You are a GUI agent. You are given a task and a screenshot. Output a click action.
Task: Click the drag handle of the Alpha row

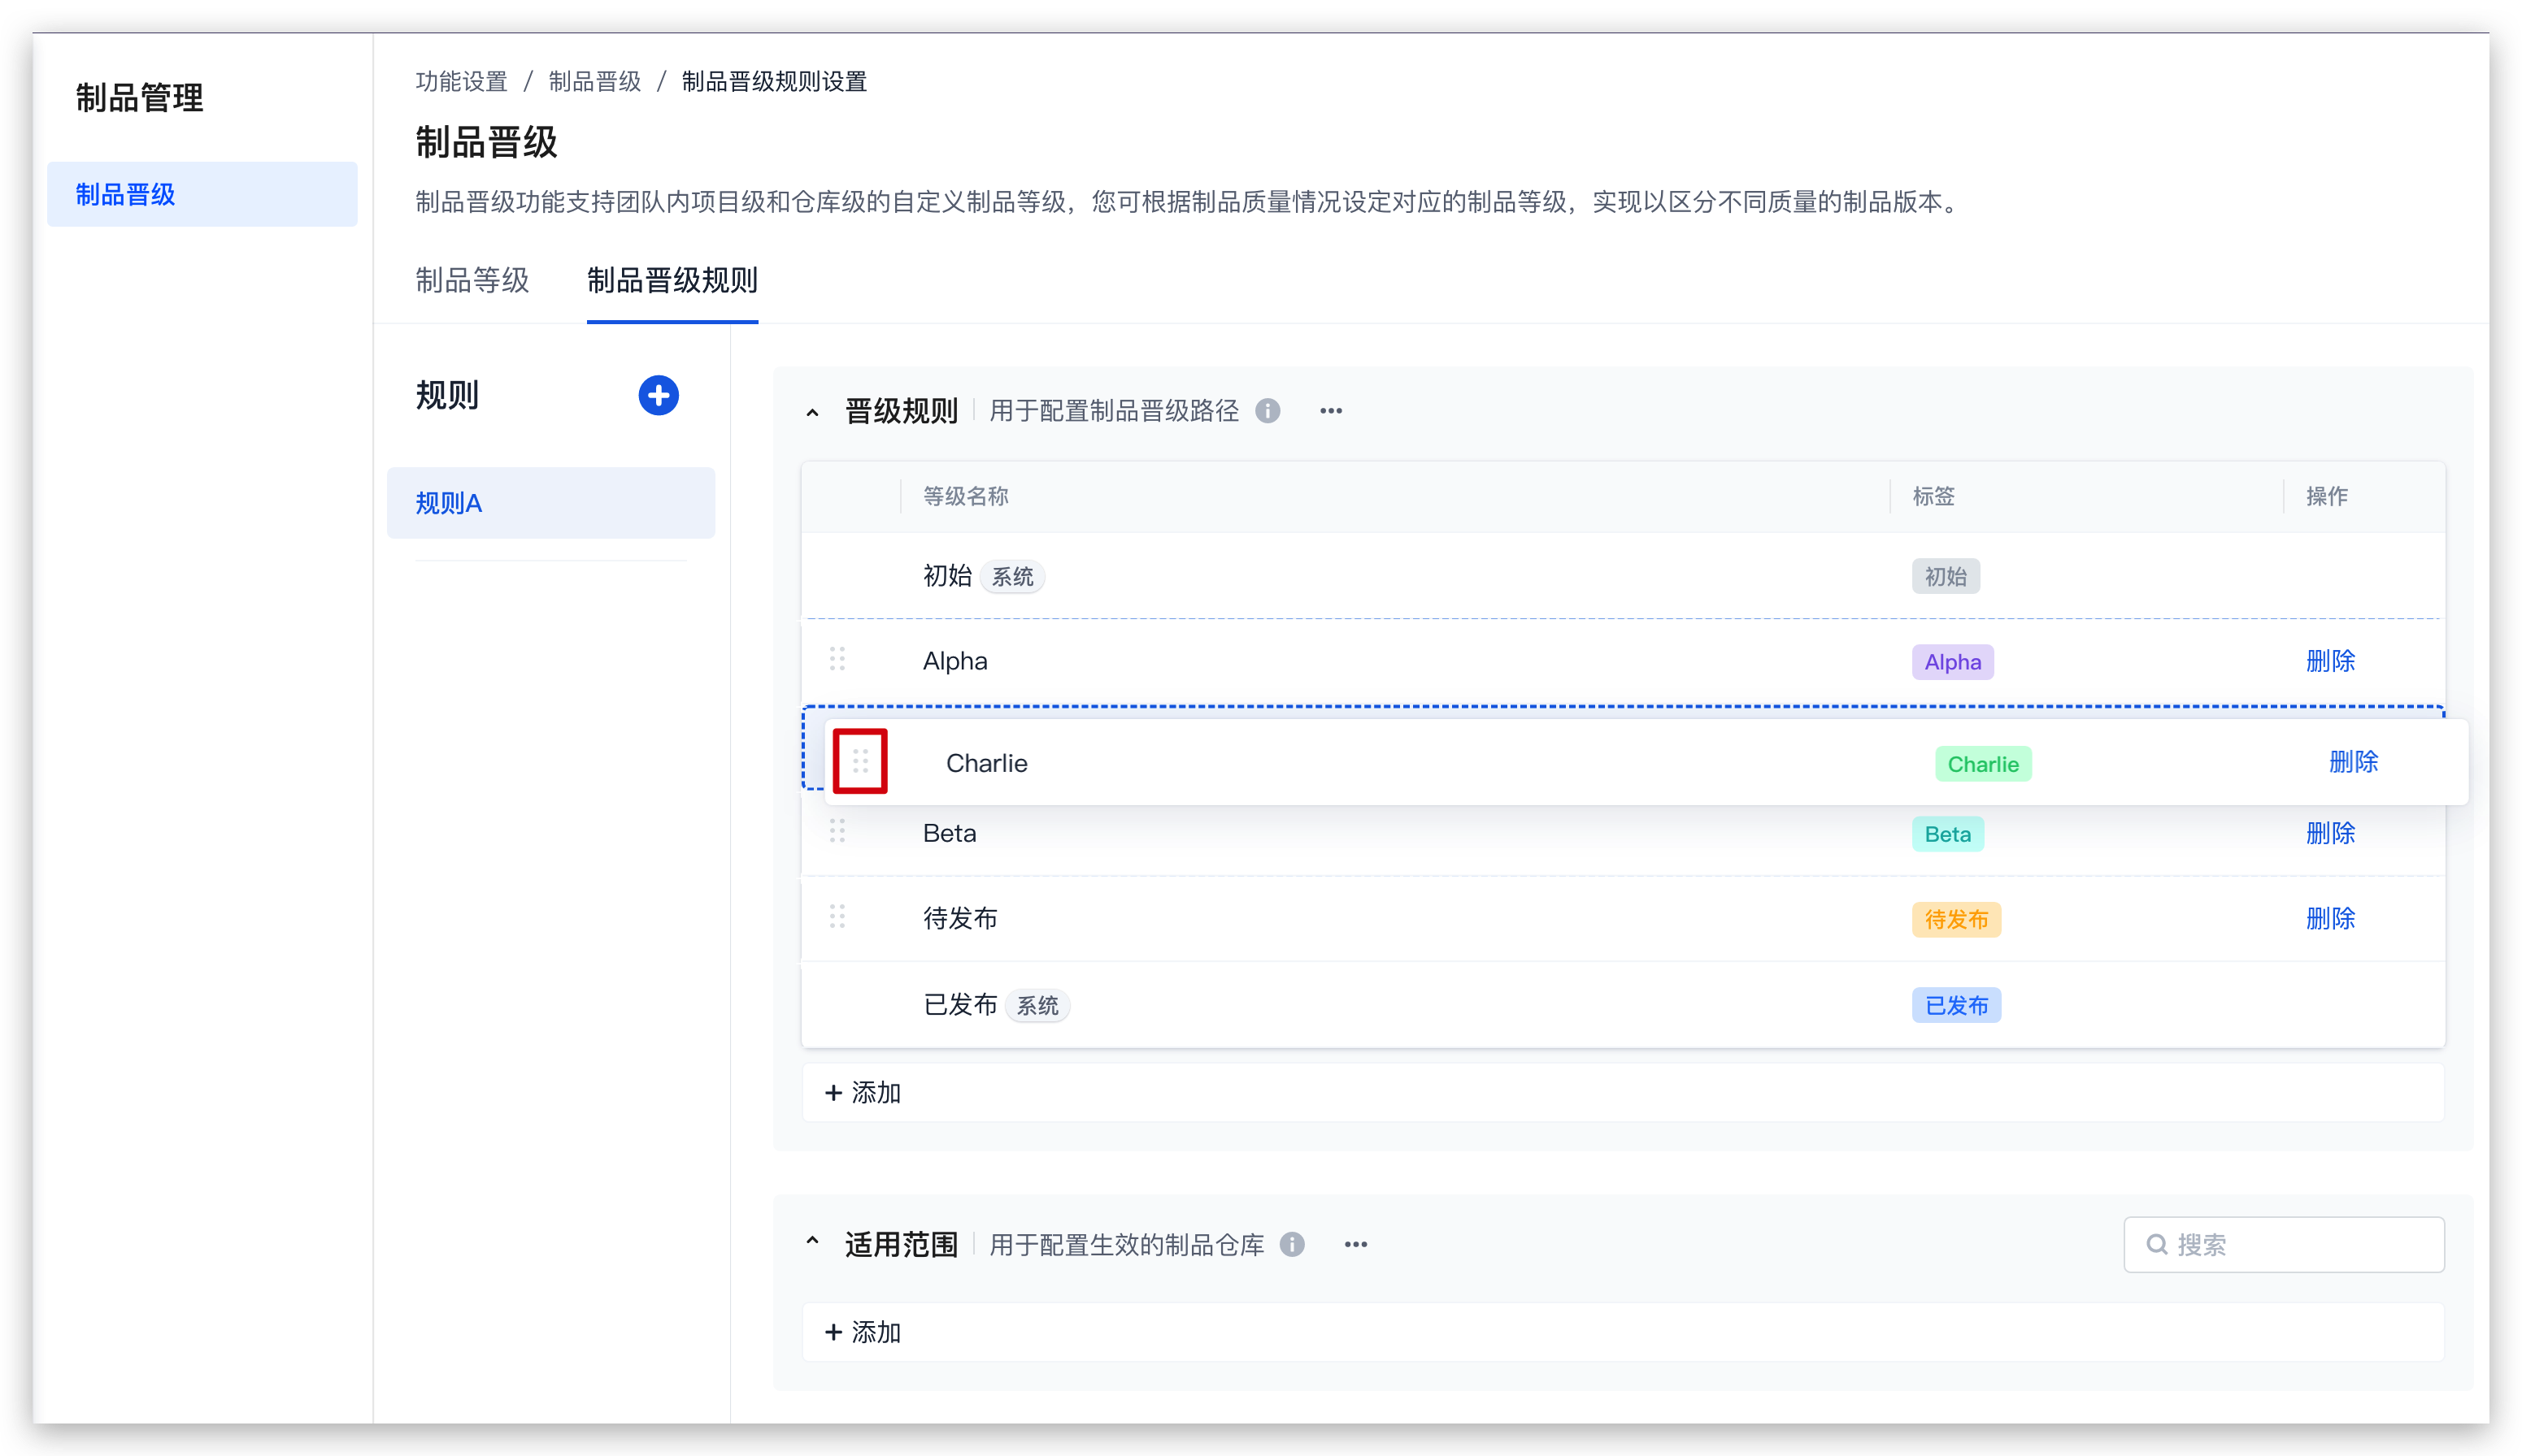tap(837, 659)
